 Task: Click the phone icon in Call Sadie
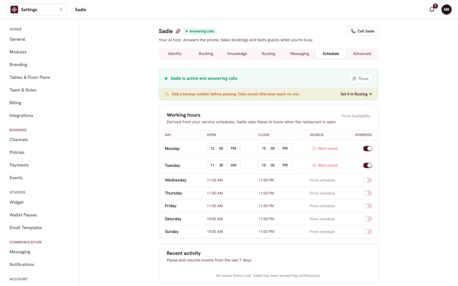(x=353, y=31)
